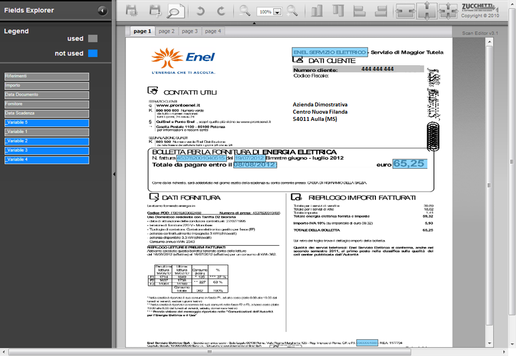Click the fit-to-height vertical arrows icon
The image size is (516, 356).
click(x=427, y=11)
